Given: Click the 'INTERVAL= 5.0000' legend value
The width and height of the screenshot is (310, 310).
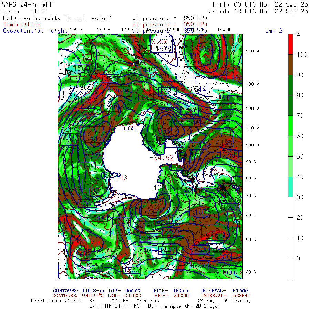Looking at the screenshot, I should (x=225, y=296).
